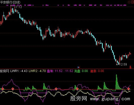Click the third red up-arrow in the indicator panel

click(x=56, y=89)
